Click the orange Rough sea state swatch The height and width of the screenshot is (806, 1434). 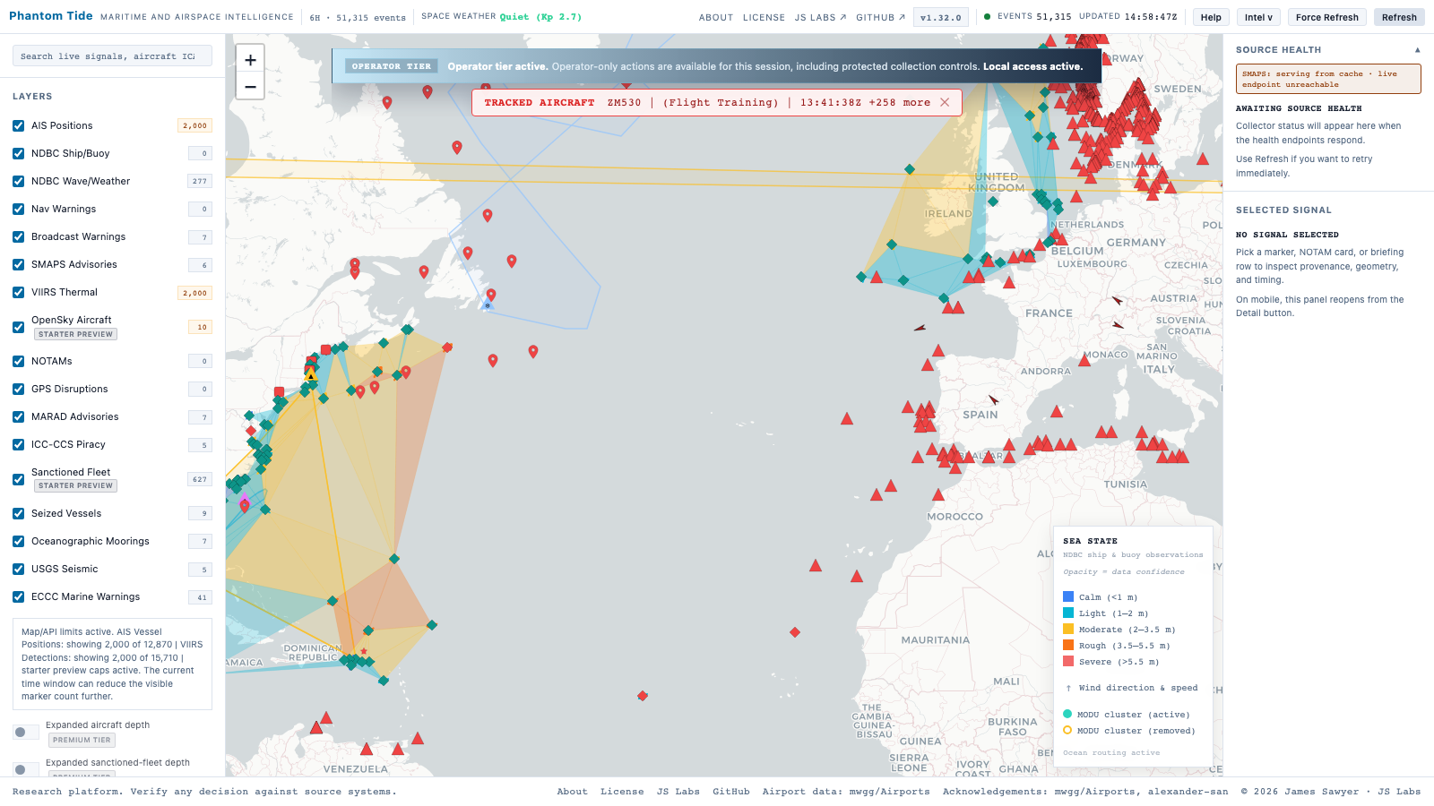[x=1068, y=645]
